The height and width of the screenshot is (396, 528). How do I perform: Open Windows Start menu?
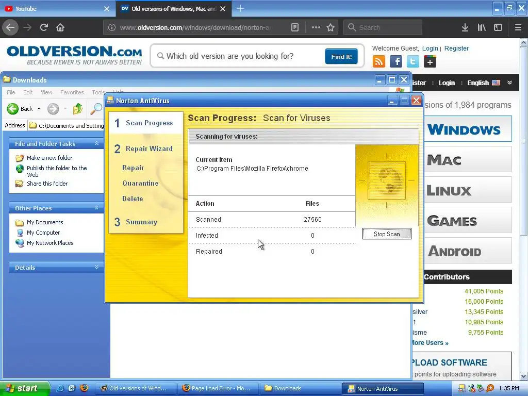coord(24,388)
